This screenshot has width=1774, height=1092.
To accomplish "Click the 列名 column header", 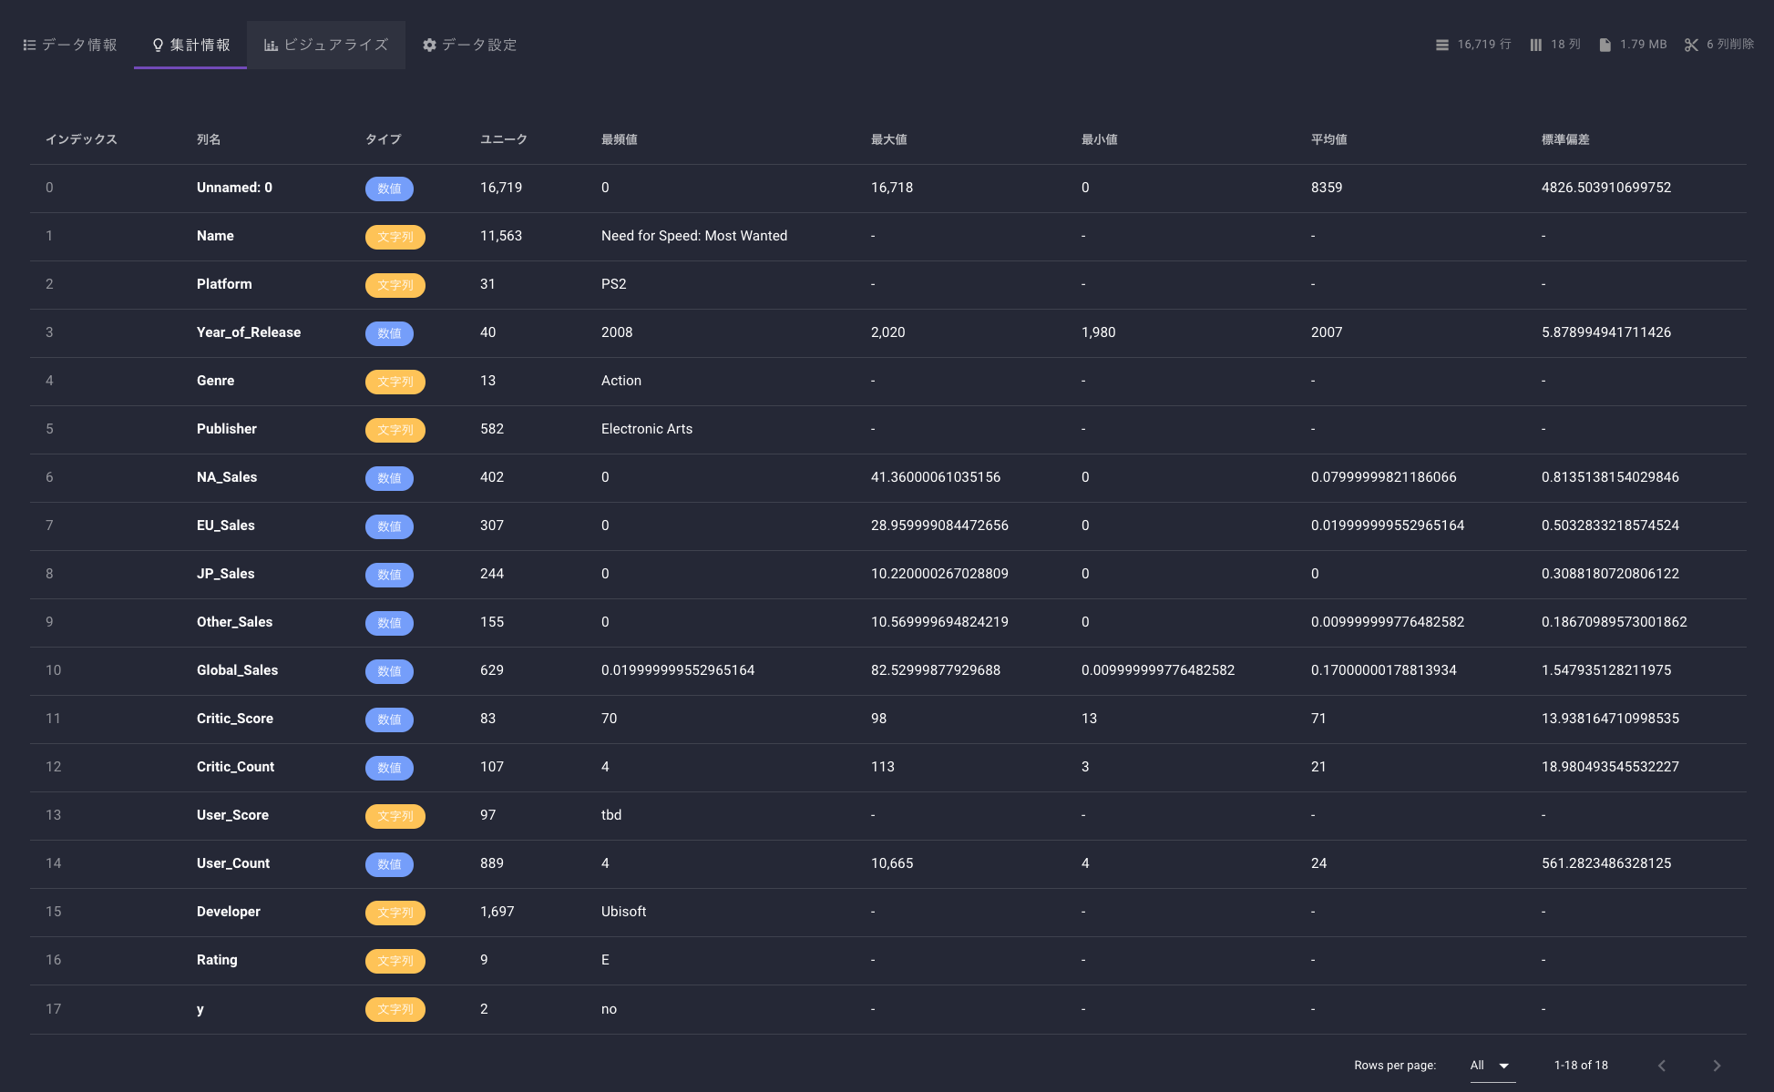I will pos(209,139).
